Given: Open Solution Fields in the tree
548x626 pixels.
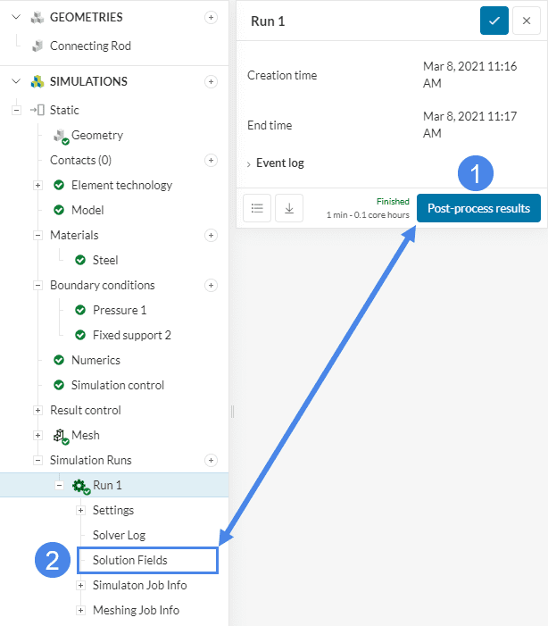Looking at the screenshot, I should tap(129, 560).
